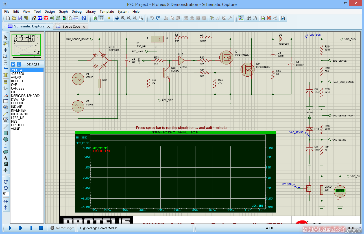Zoom in on the schematic
The image size is (364, 234).
[123, 18]
